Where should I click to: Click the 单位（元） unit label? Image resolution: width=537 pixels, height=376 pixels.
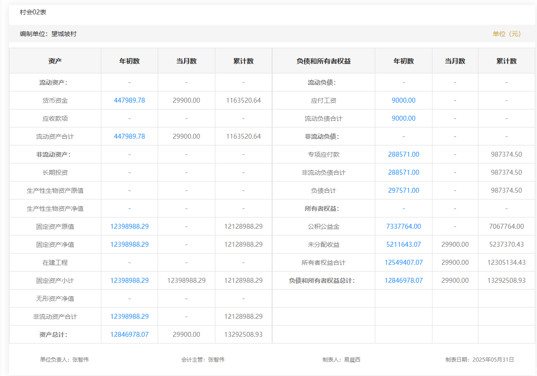(x=506, y=34)
